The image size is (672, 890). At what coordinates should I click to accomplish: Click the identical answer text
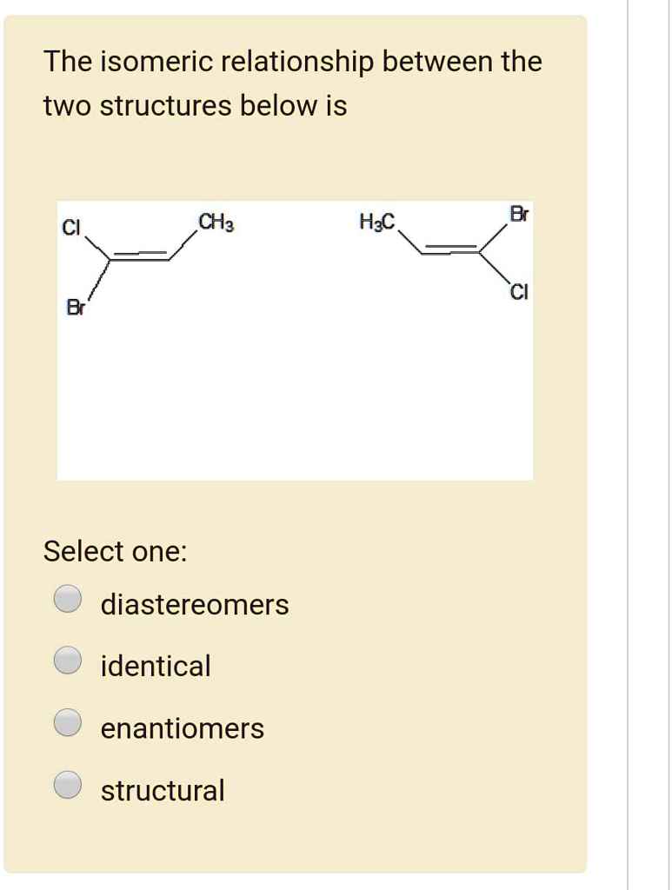155,666
